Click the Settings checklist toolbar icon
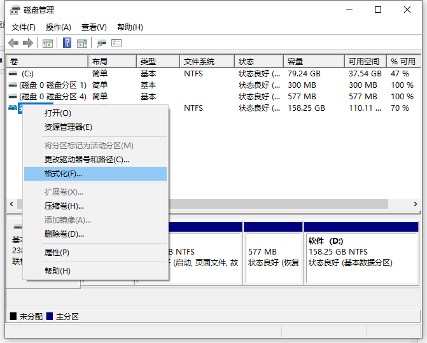 click(116, 43)
